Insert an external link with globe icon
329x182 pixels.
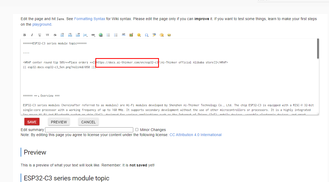(101, 35)
